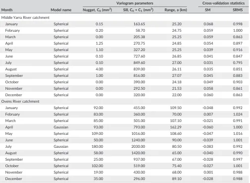Click range value 107.10
250x183 pixels.
(176, 121)
